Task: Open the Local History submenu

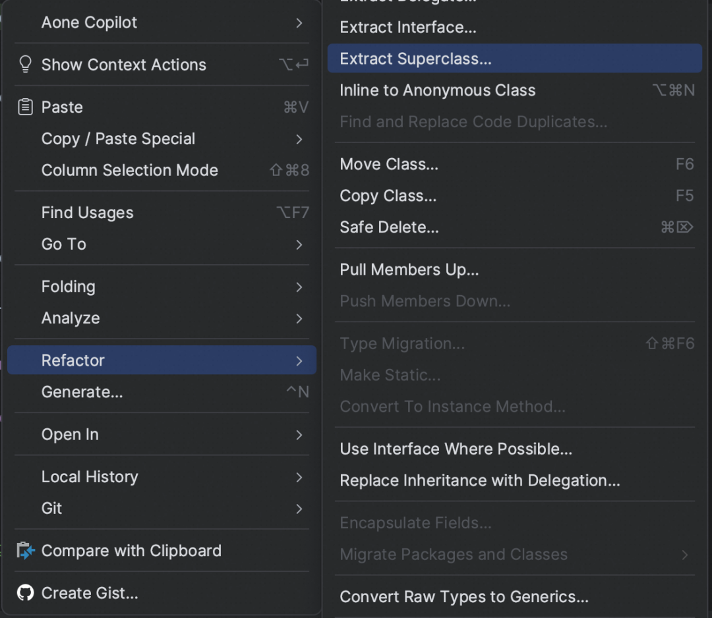Action: pos(162,477)
